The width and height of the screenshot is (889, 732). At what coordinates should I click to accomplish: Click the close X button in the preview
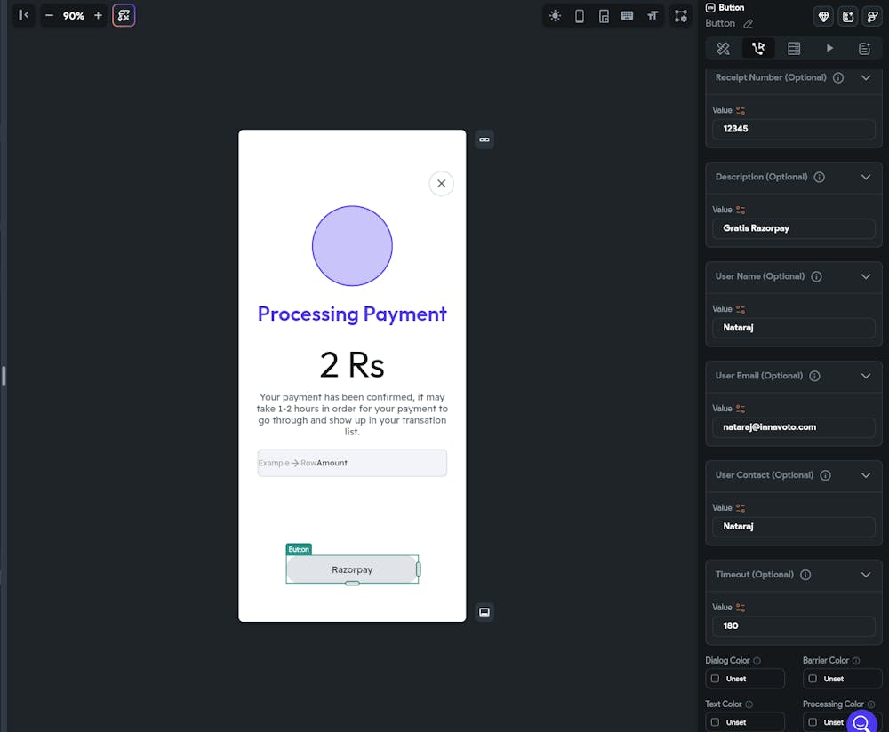pos(441,184)
